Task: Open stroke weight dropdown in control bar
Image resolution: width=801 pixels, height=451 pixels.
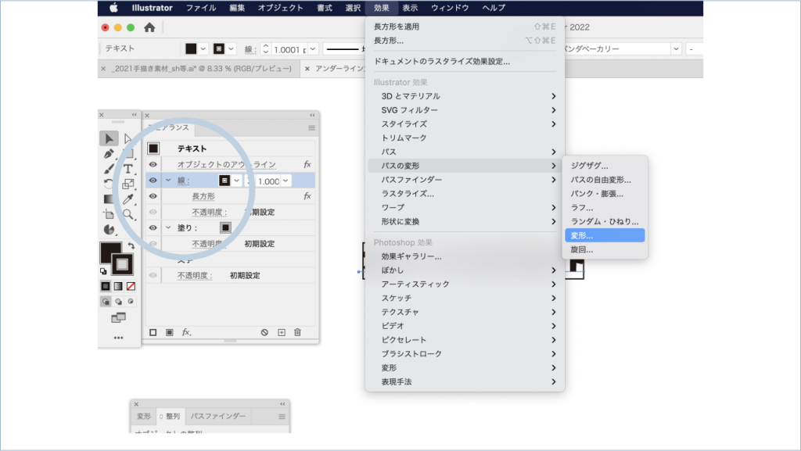Action: (313, 49)
